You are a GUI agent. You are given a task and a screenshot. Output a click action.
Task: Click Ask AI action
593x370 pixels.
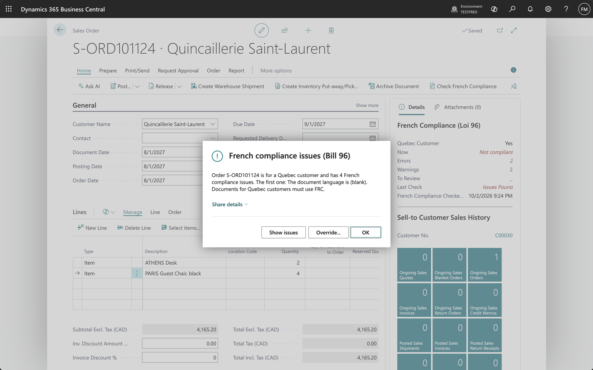89,86
